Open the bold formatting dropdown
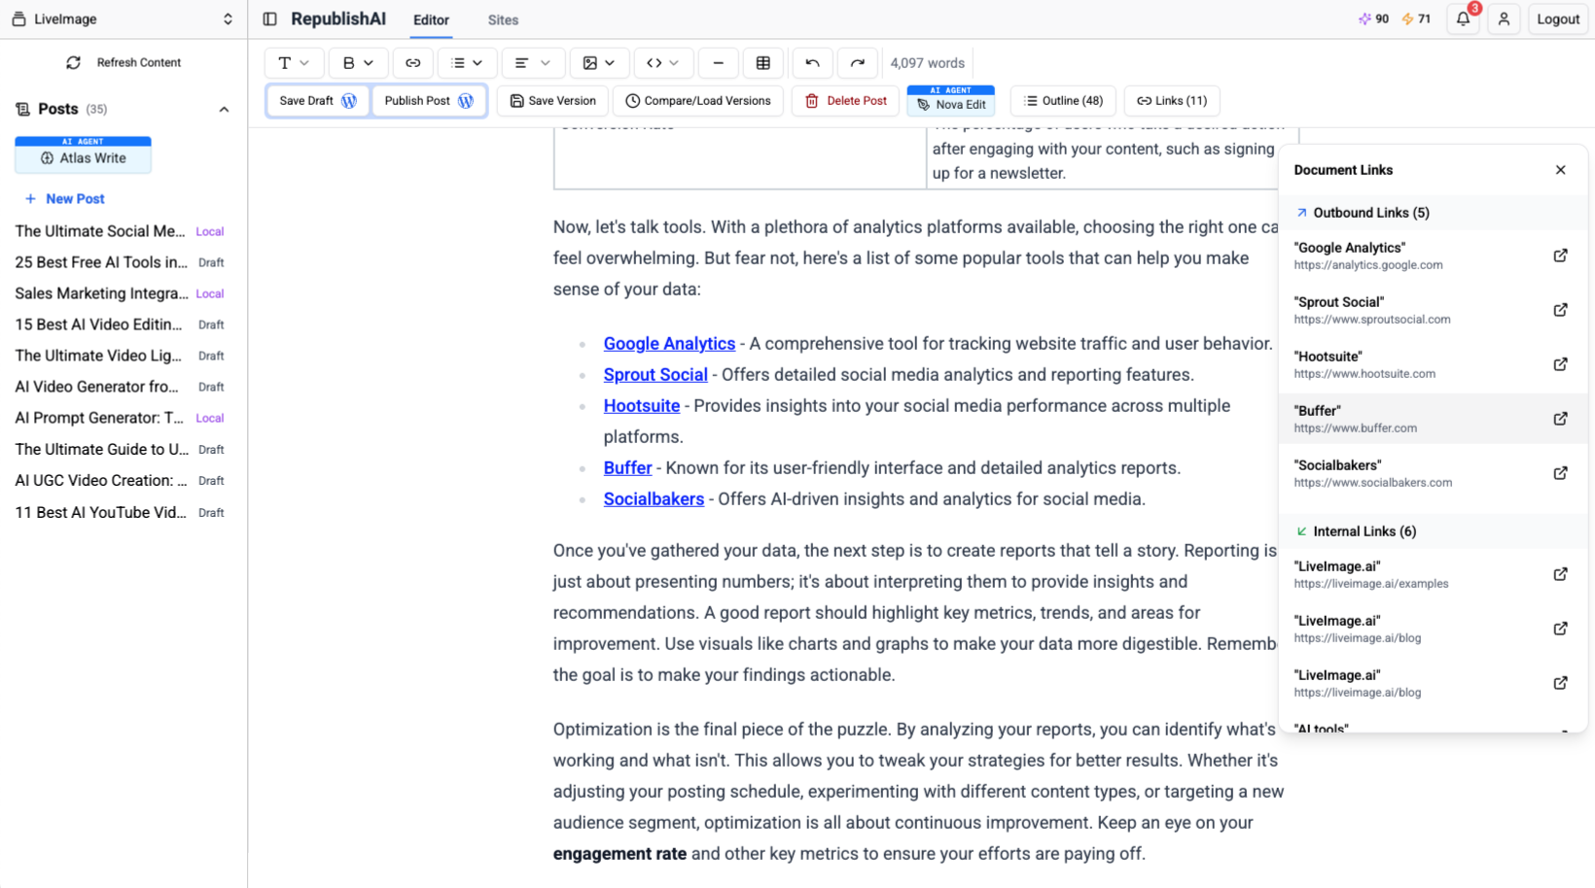Image resolution: width=1595 pixels, height=888 pixels. click(x=358, y=63)
